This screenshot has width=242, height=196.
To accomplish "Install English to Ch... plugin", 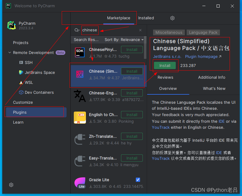I will (x=132, y=115).
